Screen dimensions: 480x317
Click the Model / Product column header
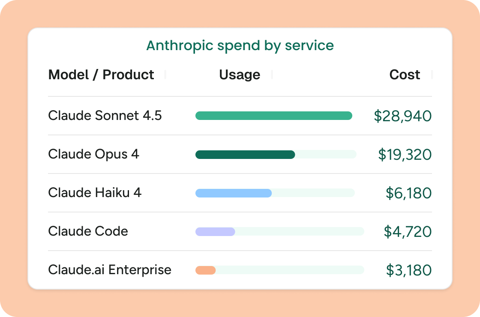click(101, 75)
